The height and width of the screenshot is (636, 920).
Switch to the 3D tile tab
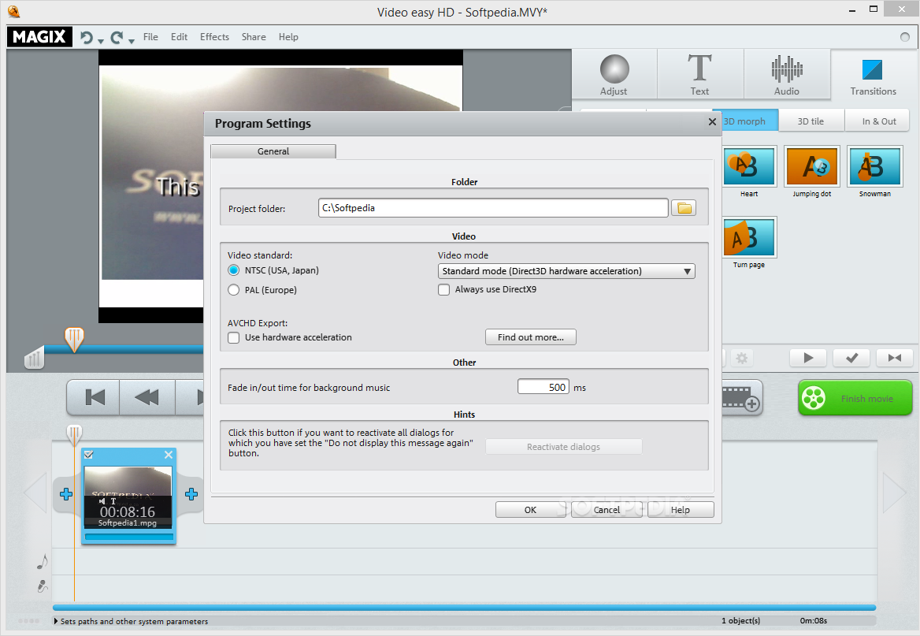(x=811, y=121)
